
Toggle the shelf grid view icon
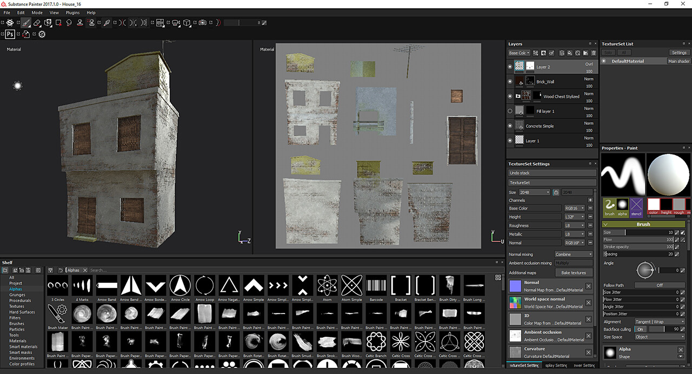tap(498, 277)
